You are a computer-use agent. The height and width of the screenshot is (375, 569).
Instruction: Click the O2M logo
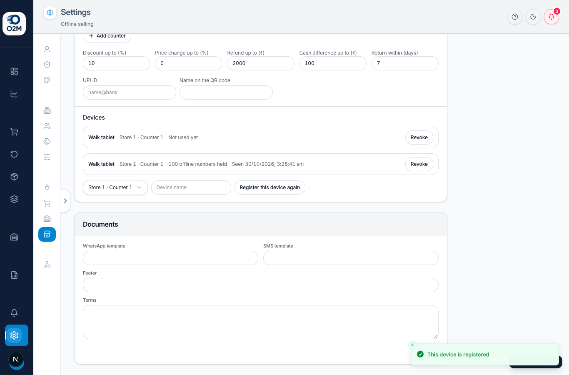pyautogui.click(x=14, y=24)
